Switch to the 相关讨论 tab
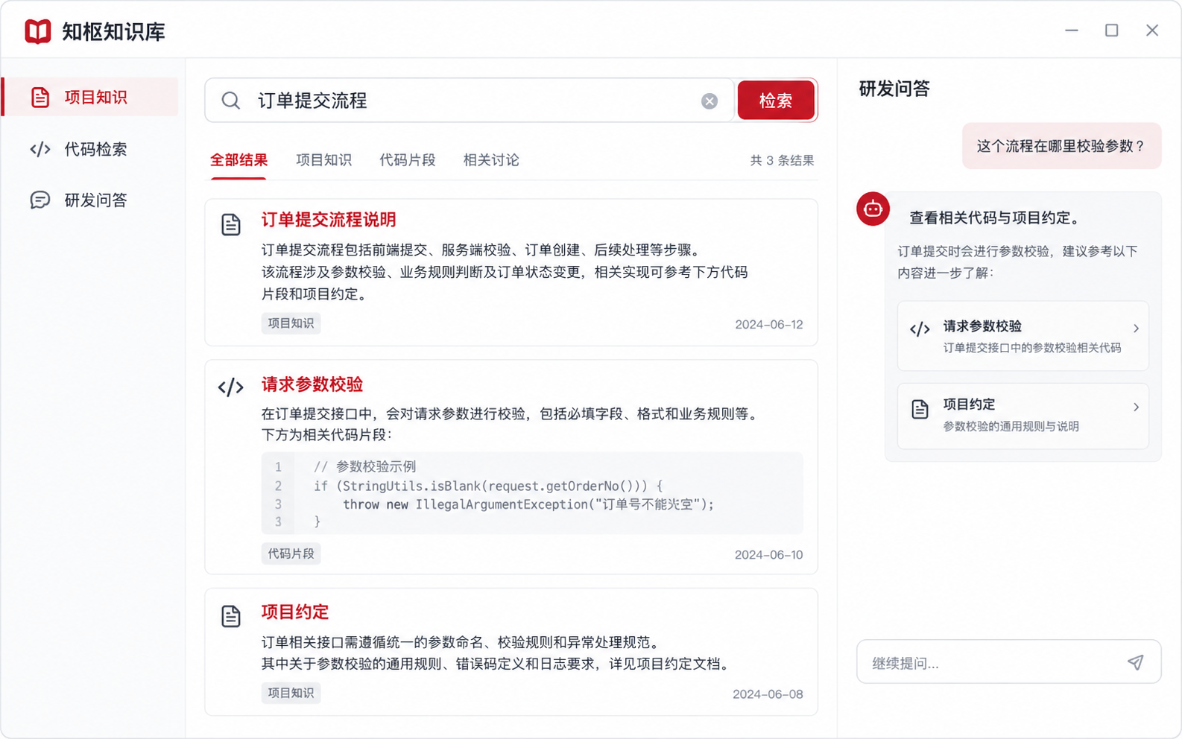1182x739 pixels. 491,160
